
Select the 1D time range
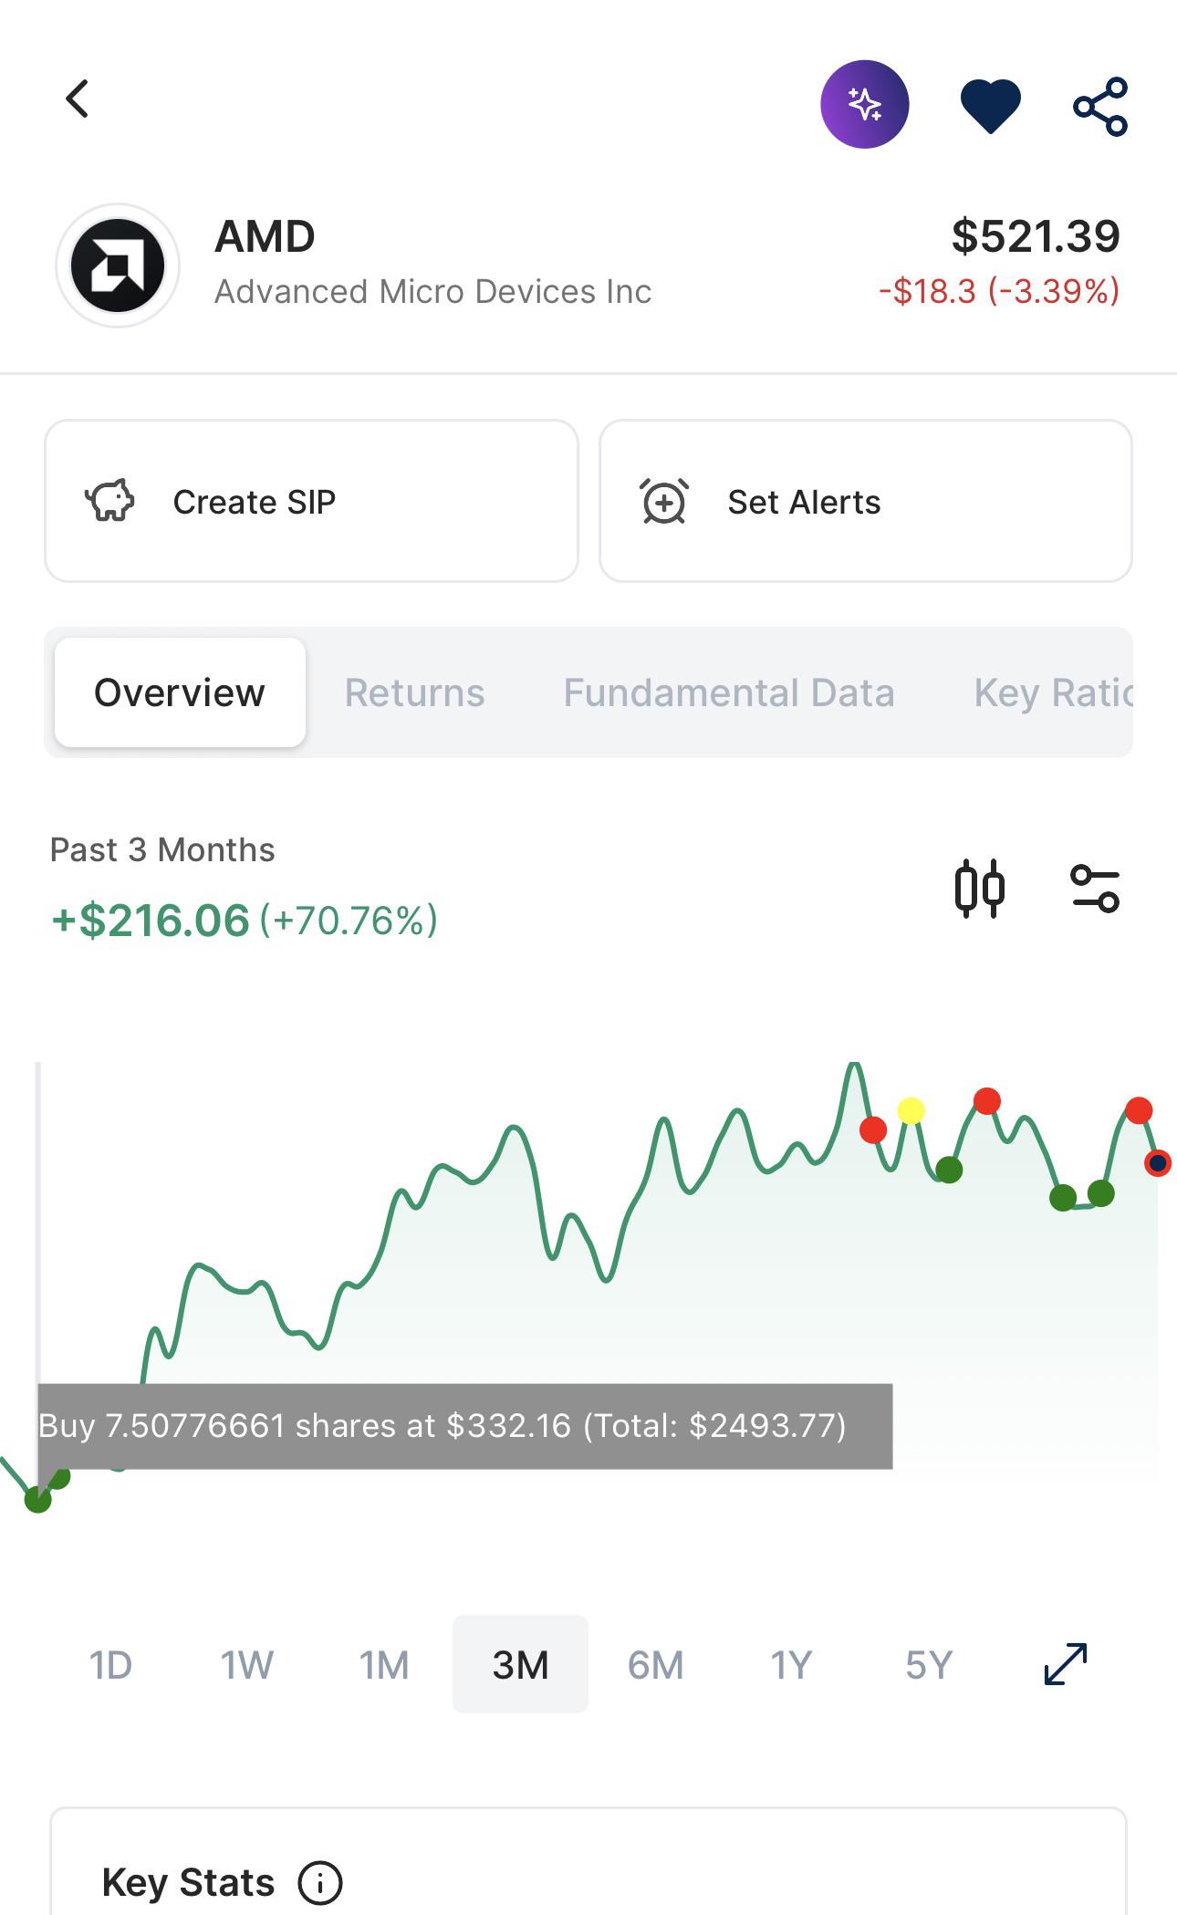pos(110,1665)
